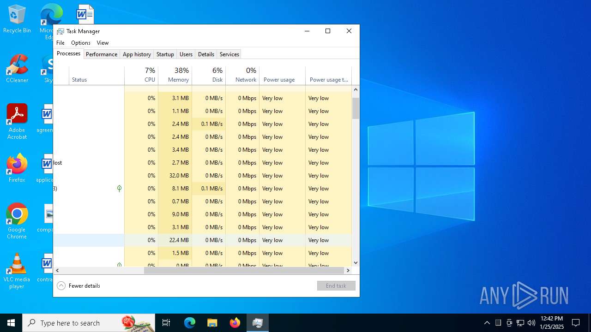
Task: Select the row with 32.0 MB memory
Action: click(x=202, y=176)
